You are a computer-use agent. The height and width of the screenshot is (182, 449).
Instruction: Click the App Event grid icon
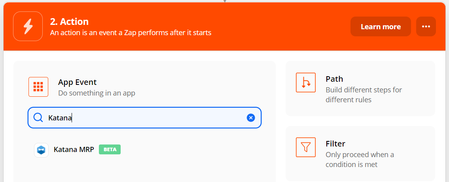38,87
